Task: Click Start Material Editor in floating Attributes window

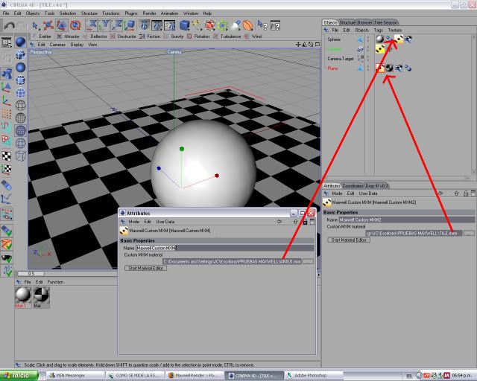Action: pos(145,269)
